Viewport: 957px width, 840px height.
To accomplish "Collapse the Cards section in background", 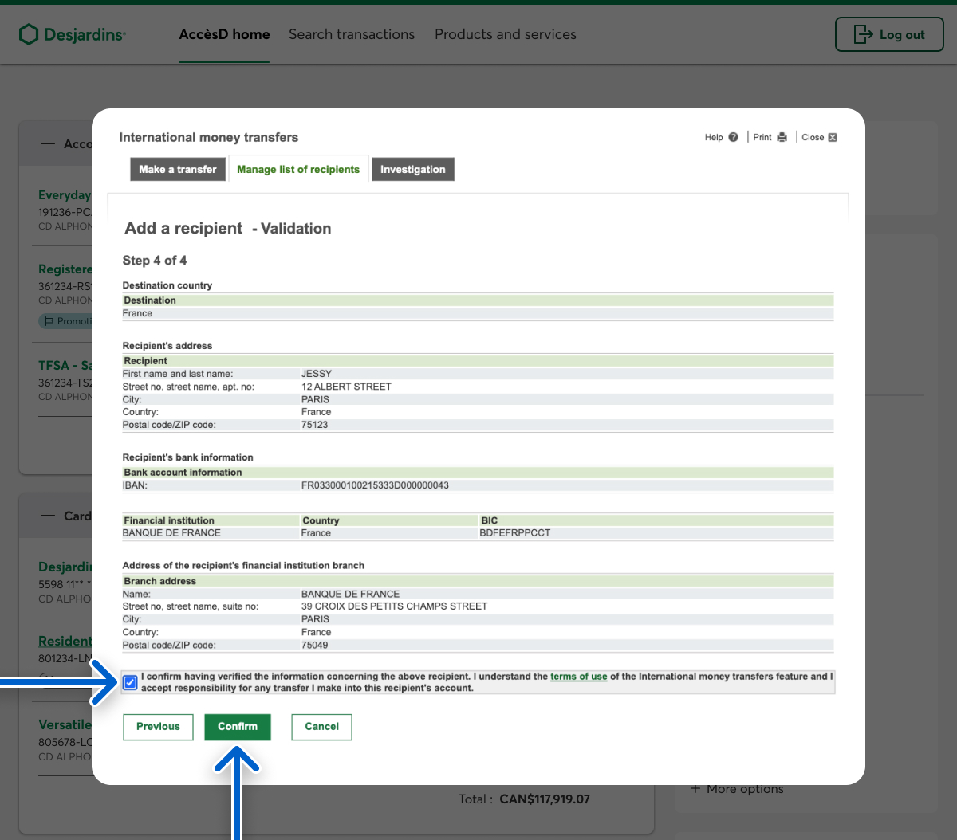I will pos(49,516).
